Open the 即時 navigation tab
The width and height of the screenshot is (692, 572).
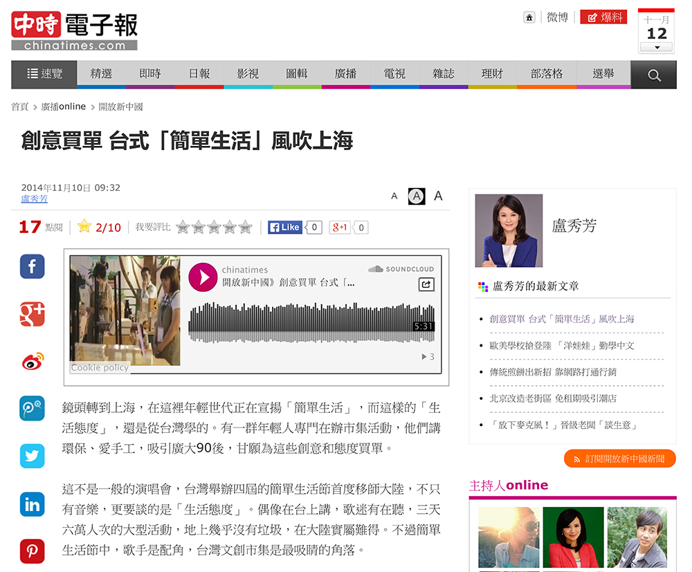[x=150, y=74]
